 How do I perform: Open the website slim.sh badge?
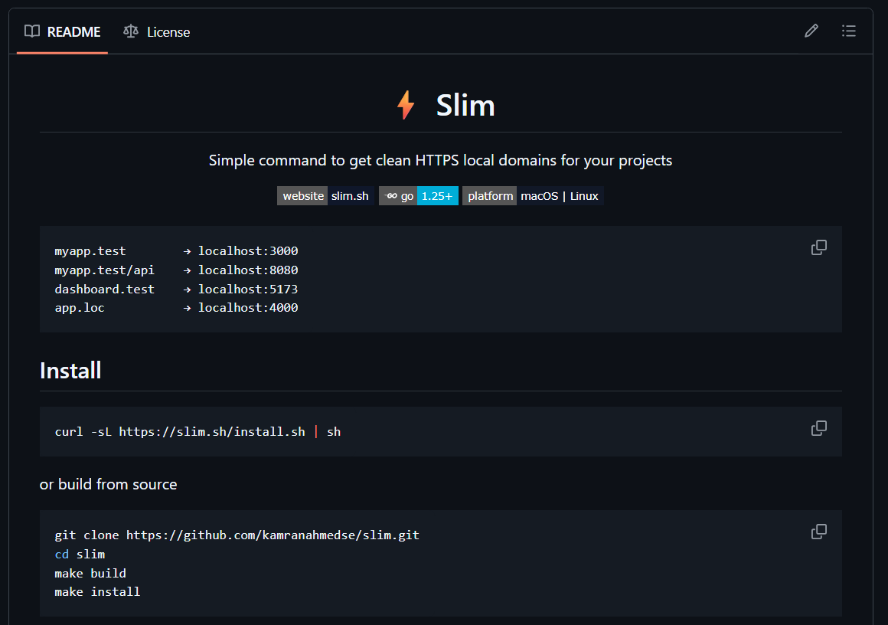click(325, 196)
